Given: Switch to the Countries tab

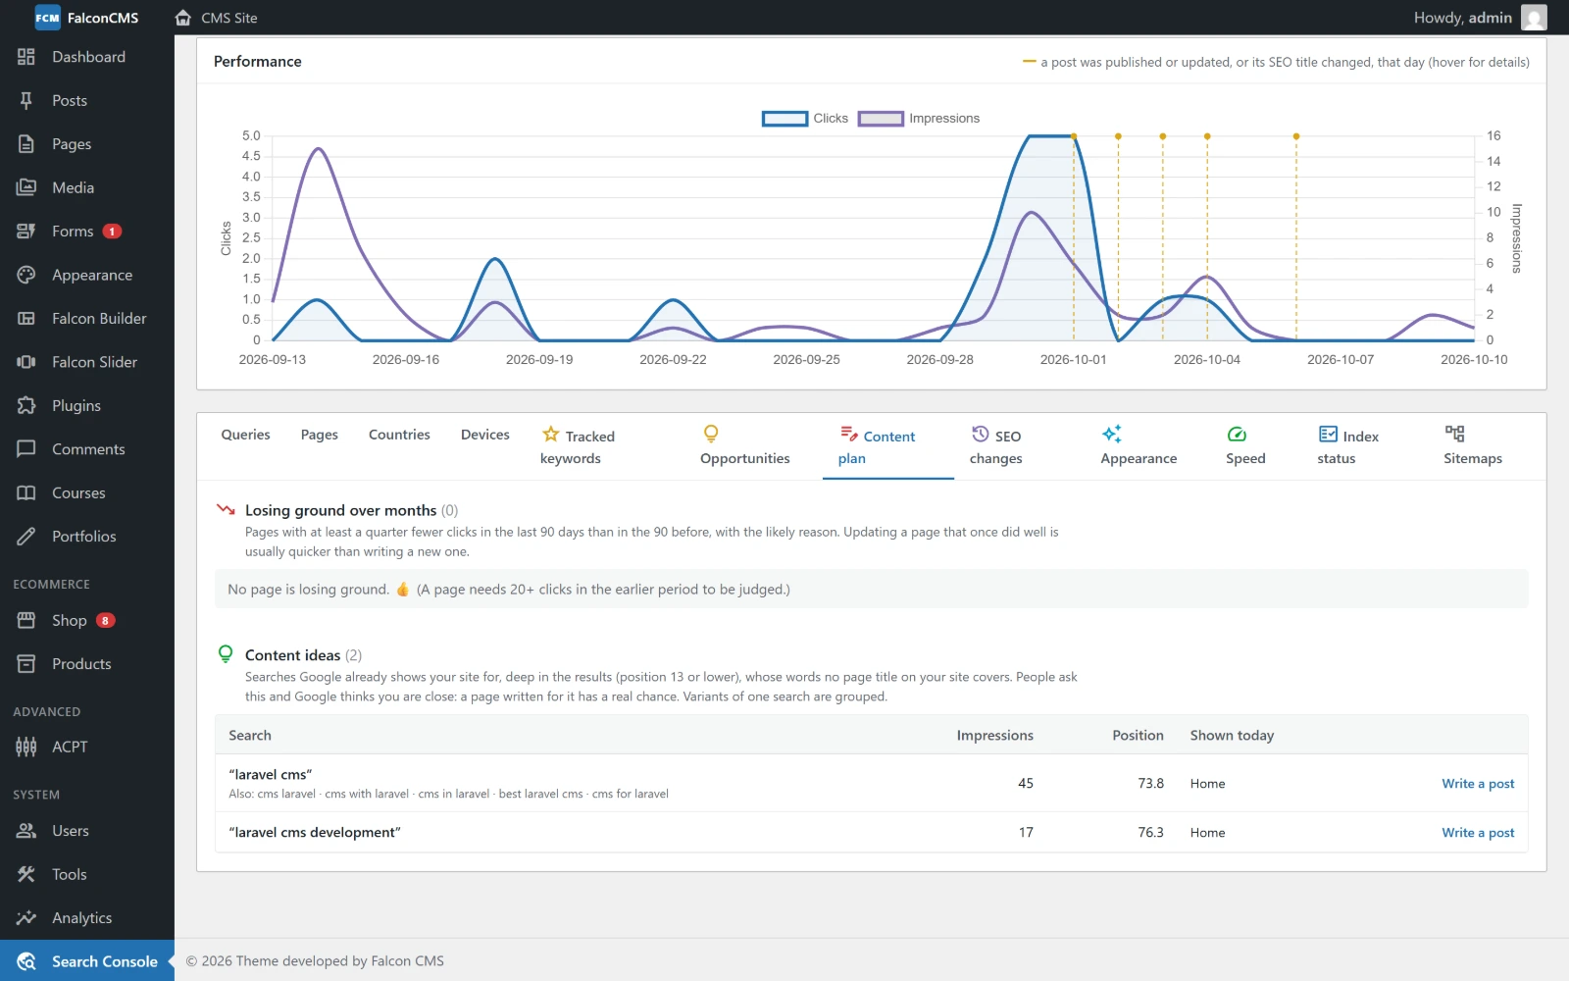Looking at the screenshot, I should (399, 435).
